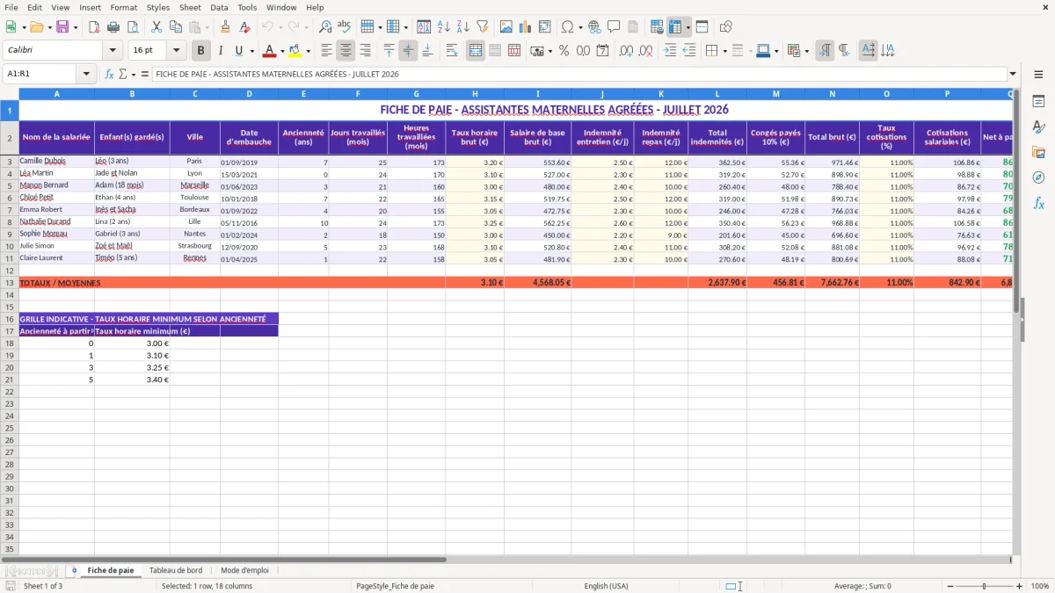Apply the red font color swatch
The width and height of the screenshot is (1055, 593).
tap(269, 51)
